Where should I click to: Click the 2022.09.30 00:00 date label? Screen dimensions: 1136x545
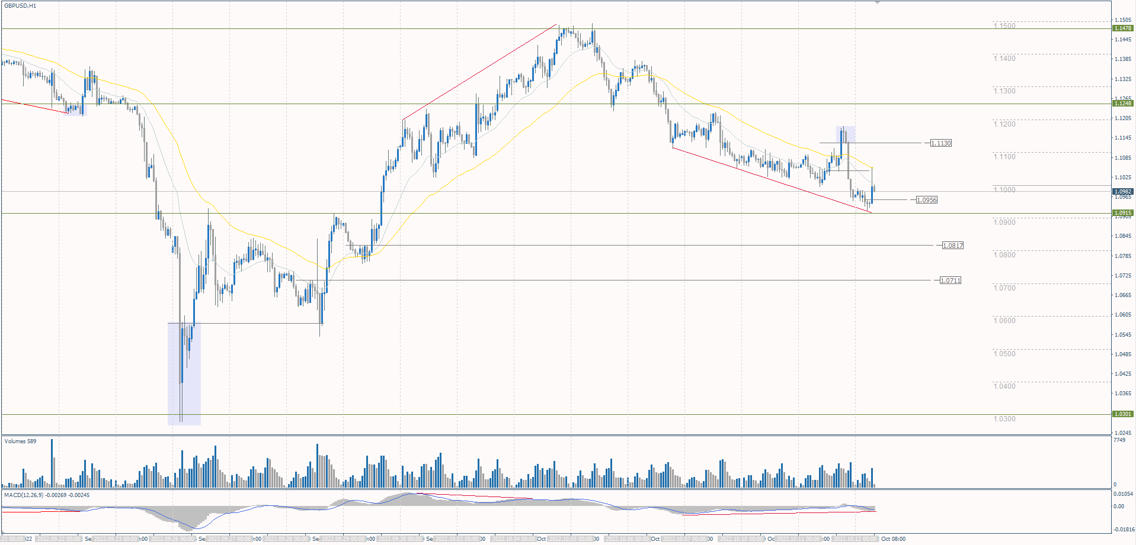click(400, 539)
